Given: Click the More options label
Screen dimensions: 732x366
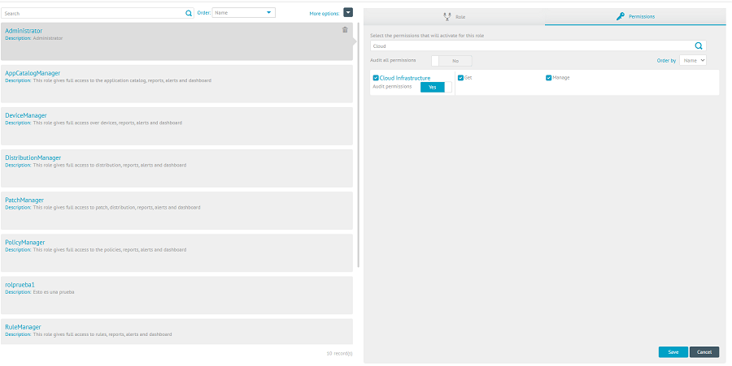Looking at the screenshot, I should (x=325, y=14).
